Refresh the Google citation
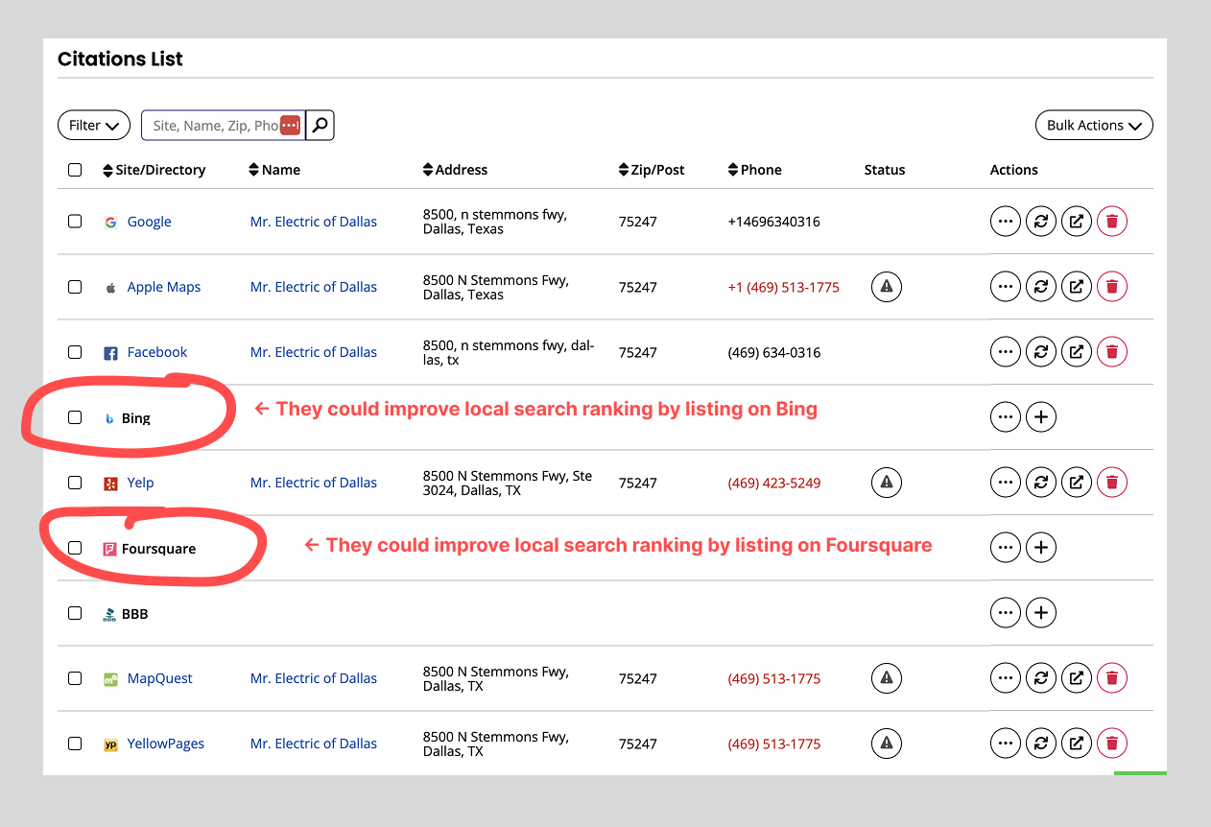This screenshot has height=827, width=1211. pos(1041,222)
